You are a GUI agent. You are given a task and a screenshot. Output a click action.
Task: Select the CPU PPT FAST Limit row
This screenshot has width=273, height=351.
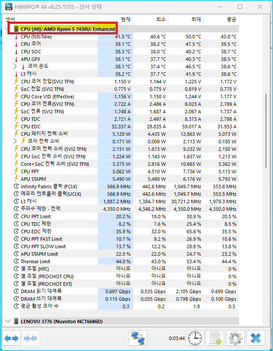(x=126, y=239)
